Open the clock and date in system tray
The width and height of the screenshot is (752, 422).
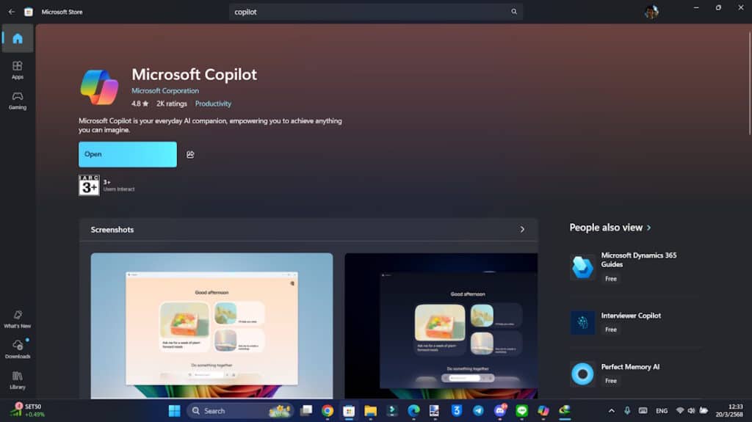tap(729, 410)
